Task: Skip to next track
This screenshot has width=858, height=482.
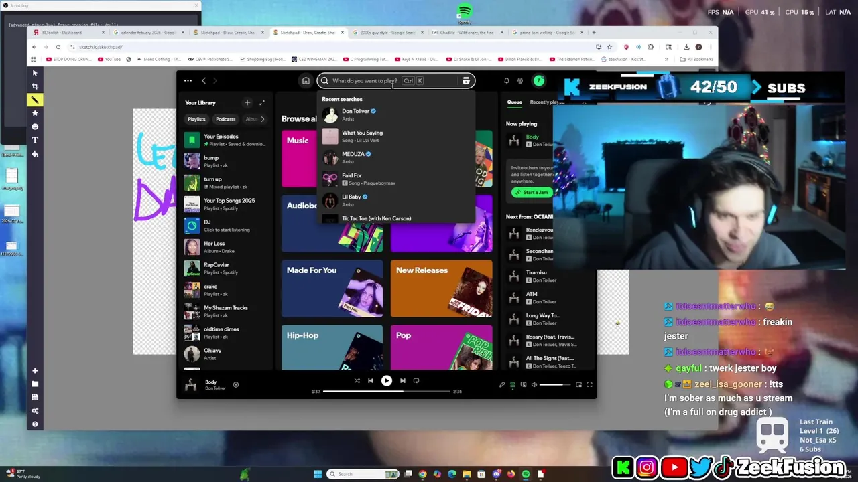Action: point(402,380)
